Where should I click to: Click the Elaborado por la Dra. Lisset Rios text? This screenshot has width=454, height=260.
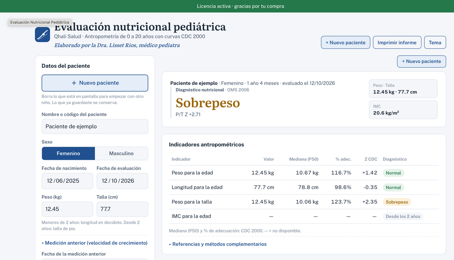pos(117,45)
